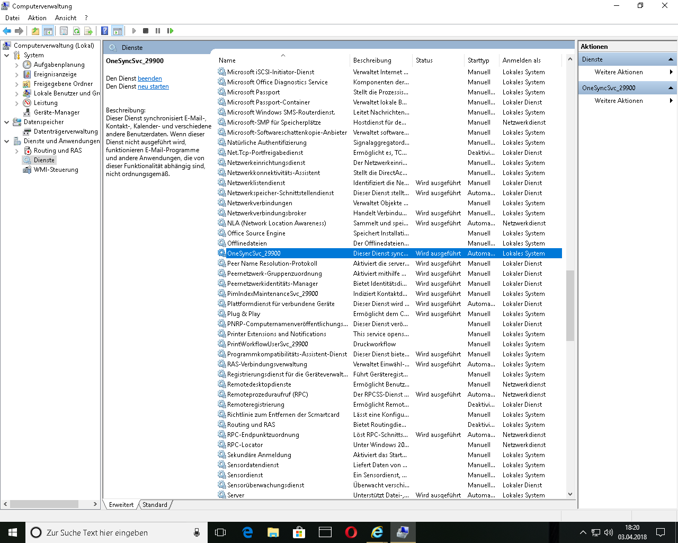Open Help with the question mark icon
The width and height of the screenshot is (678, 543).
[105, 31]
